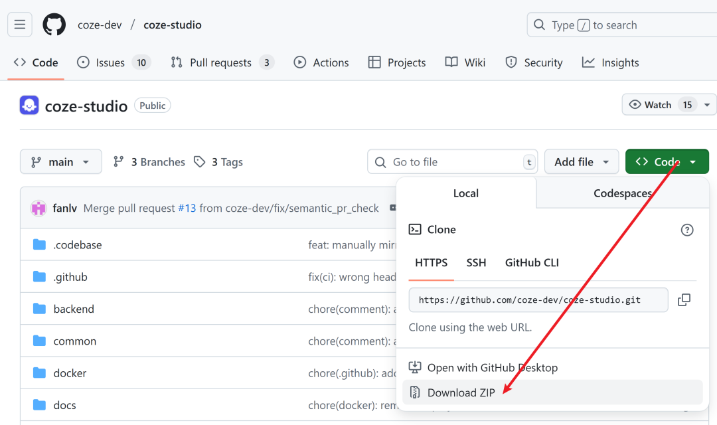Viewport: 717px width, 425px height.
Task: Click the magnifier icon in Go to file
Action: (x=380, y=162)
